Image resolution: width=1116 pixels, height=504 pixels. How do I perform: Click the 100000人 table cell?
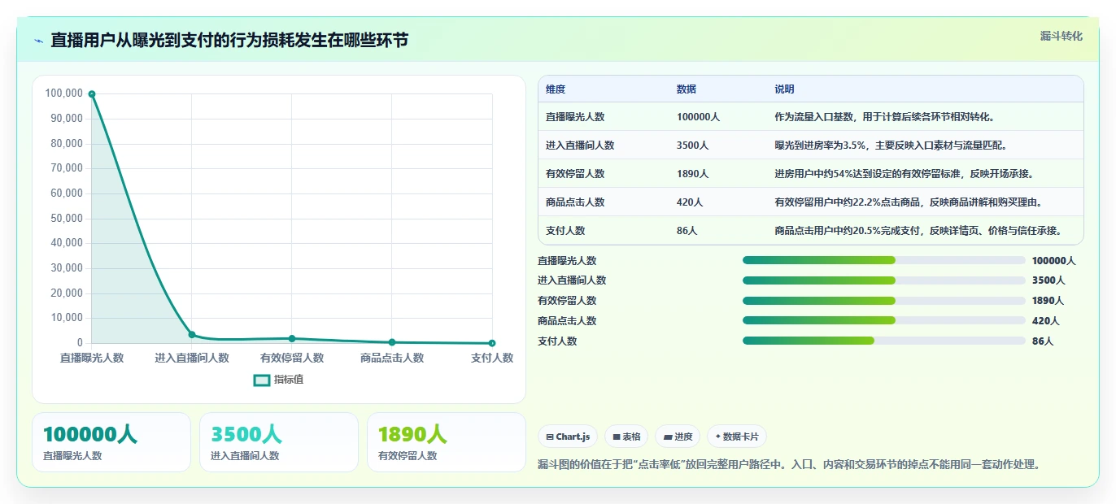(698, 117)
